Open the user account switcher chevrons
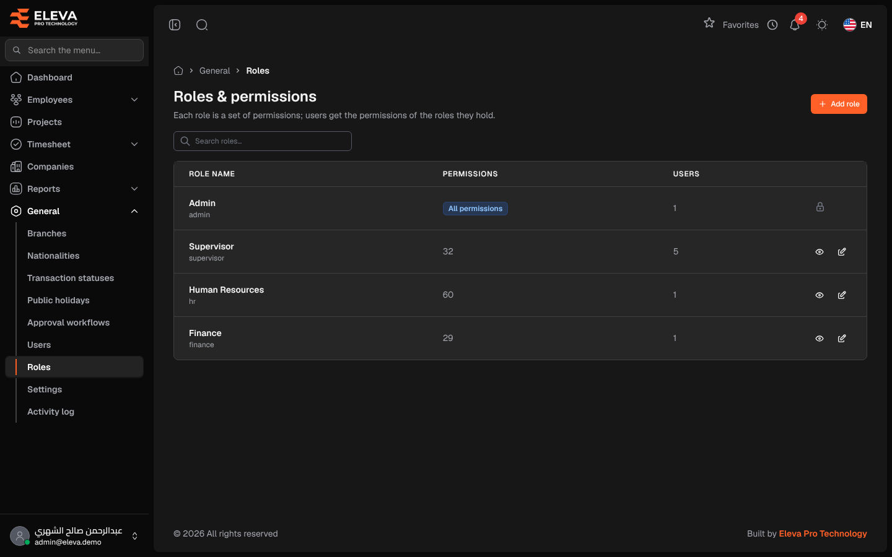892x557 pixels. click(x=134, y=536)
